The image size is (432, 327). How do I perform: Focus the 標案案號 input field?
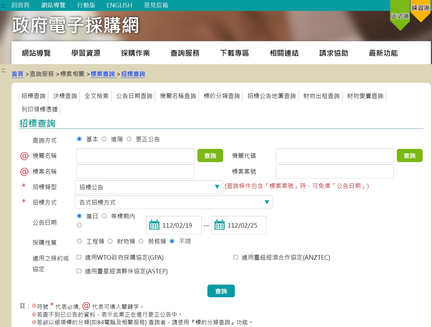[335, 171]
